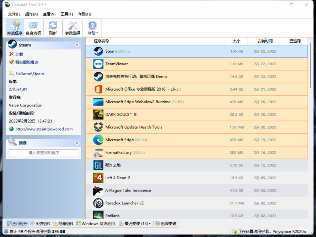Image resolution: width=316 pixels, height=237 pixels.
Task: Switch to 应用程序 tab
Action: [x=17, y=224]
